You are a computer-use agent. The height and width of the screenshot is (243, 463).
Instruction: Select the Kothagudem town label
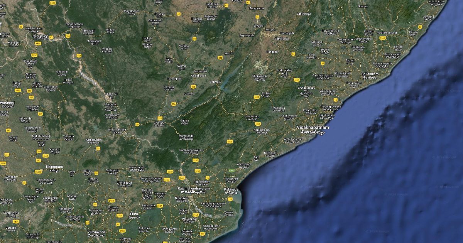pos(93,140)
